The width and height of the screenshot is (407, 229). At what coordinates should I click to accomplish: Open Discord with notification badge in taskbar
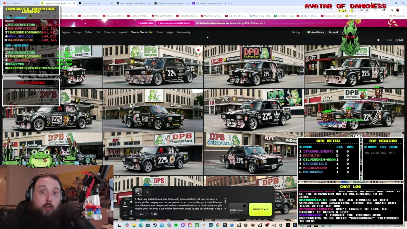pyautogui.click(x=183, y=226)
